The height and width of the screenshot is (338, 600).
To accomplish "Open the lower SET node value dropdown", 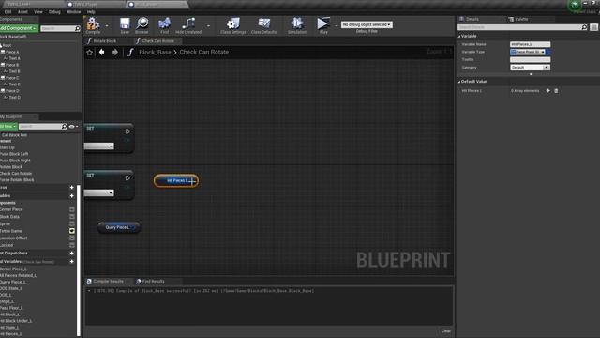I will (x=99, y=192).
